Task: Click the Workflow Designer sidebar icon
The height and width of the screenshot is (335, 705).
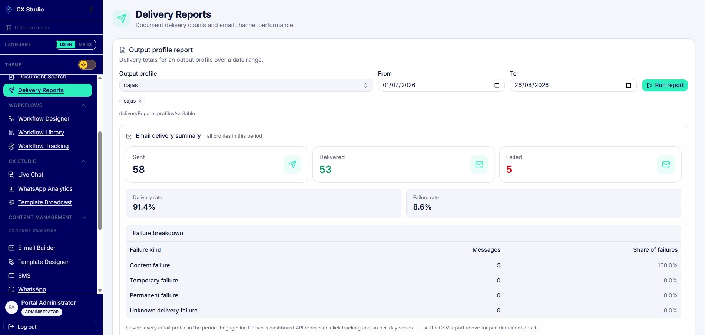Action: (11, 119)
